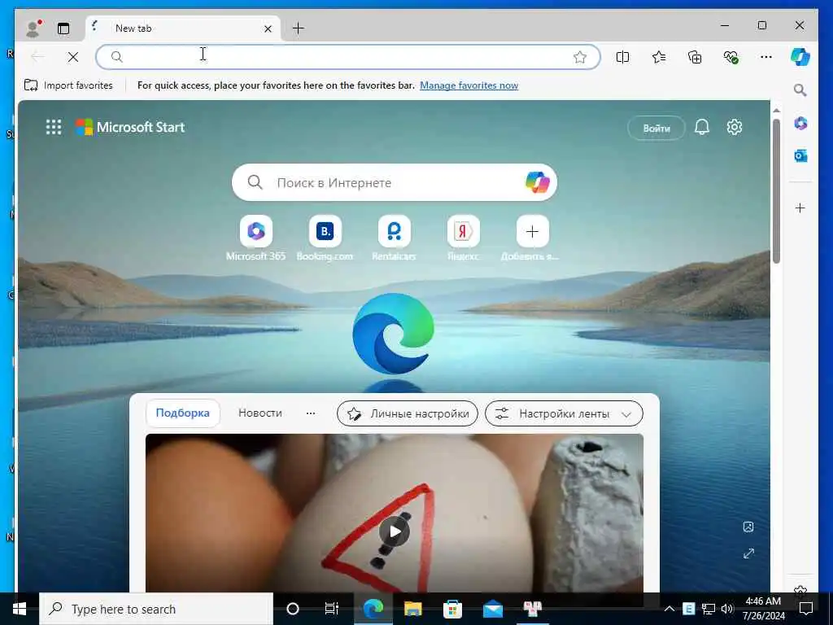Expand Настройки ленты dropdown
This screenshot has height=625, width=833.
(x=565, y=413)
